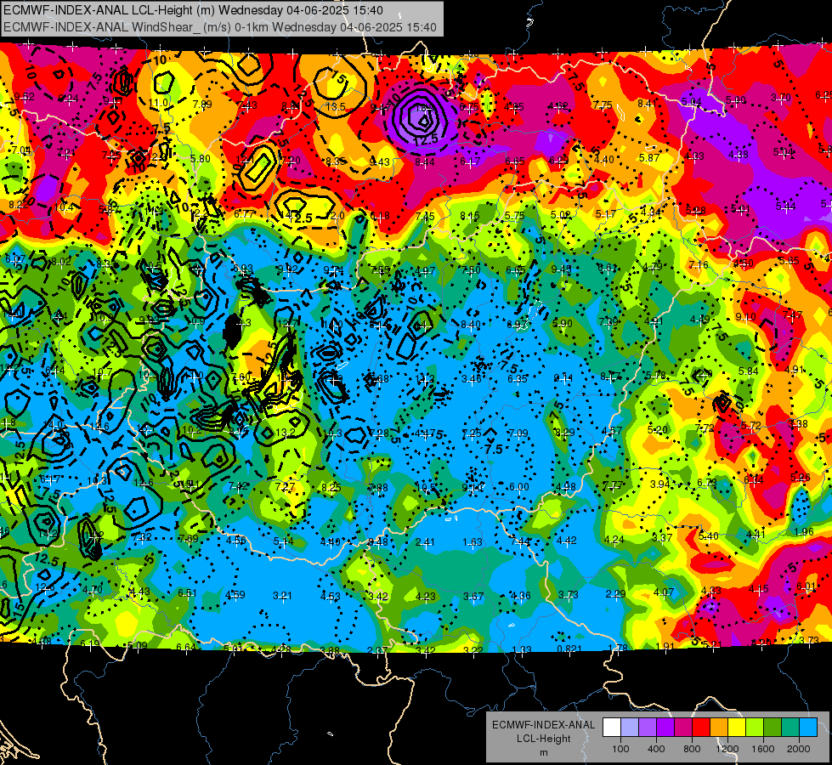Click the dark green legend swatch
This screenshot has width=832, height=765.
point(773,728)
